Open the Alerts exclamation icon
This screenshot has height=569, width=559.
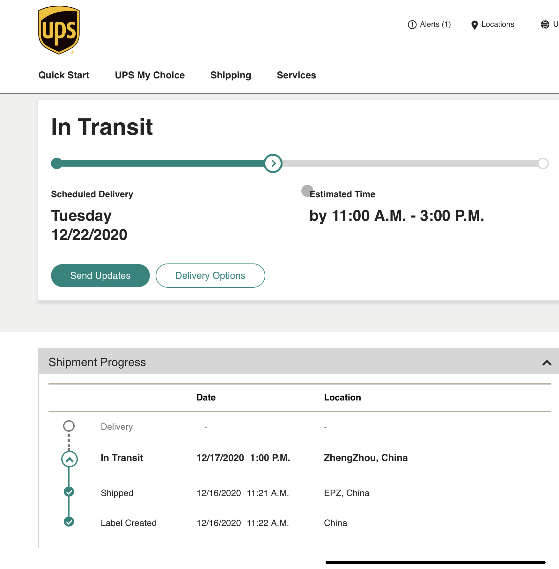point(412,25)
